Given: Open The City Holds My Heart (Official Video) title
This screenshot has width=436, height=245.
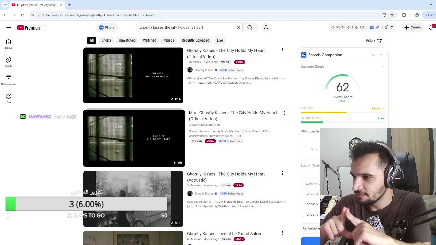Looking at the screenshot, I should click(226, 53).
